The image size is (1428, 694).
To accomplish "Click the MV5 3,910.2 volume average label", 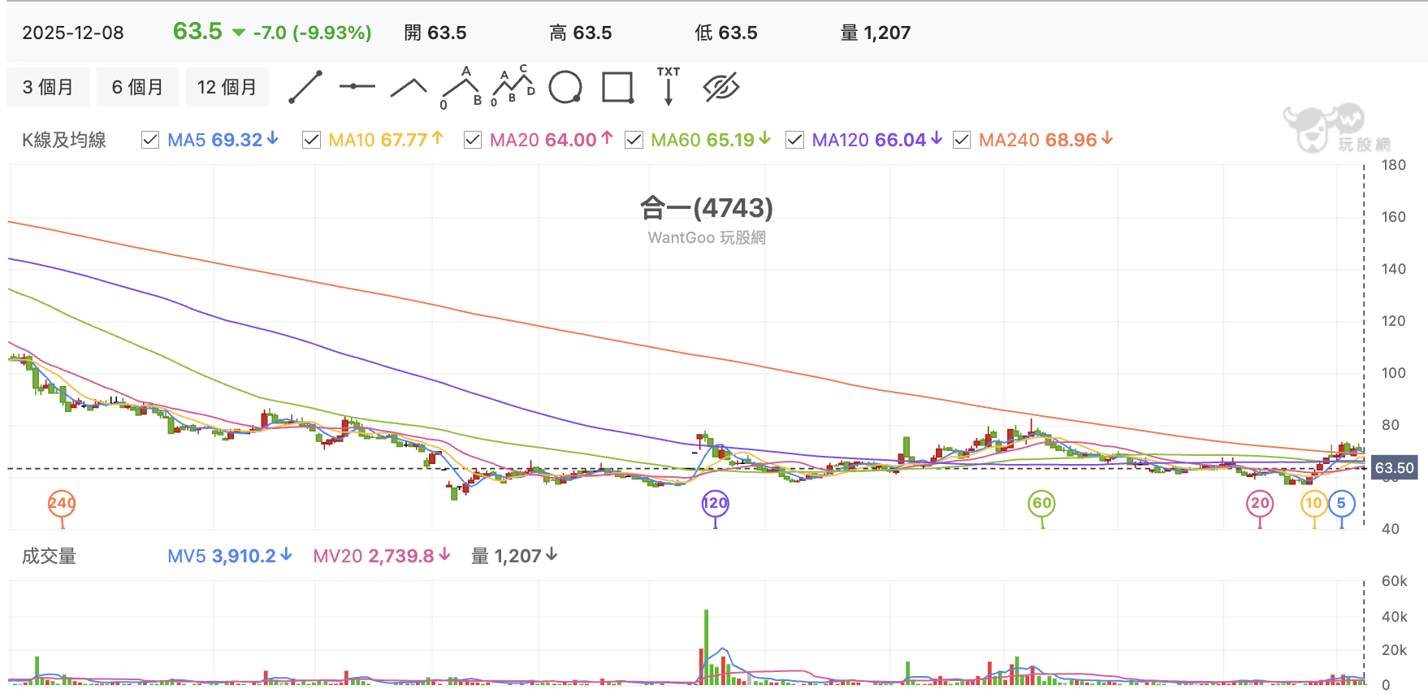I will 230,556.
